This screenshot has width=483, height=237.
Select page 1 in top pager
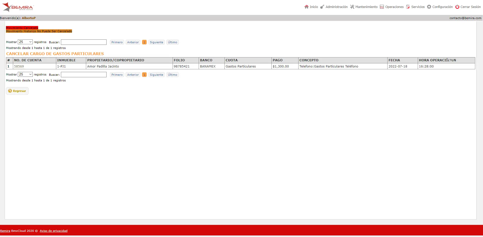pos(144,42)
